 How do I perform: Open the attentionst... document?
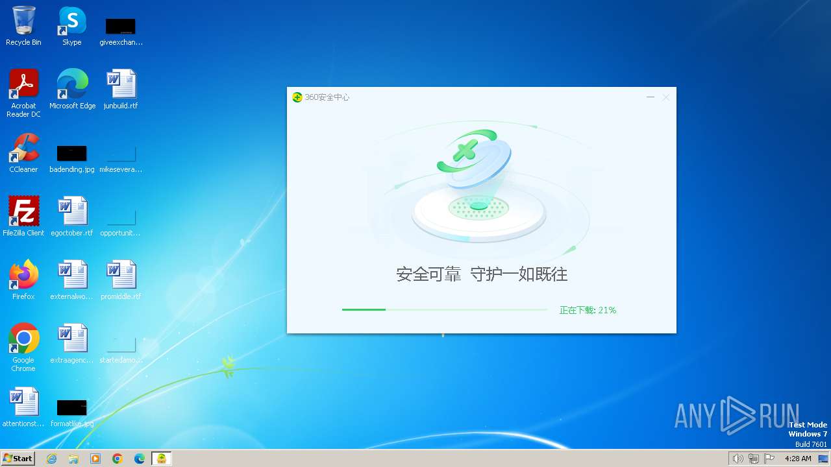[23, 407]
